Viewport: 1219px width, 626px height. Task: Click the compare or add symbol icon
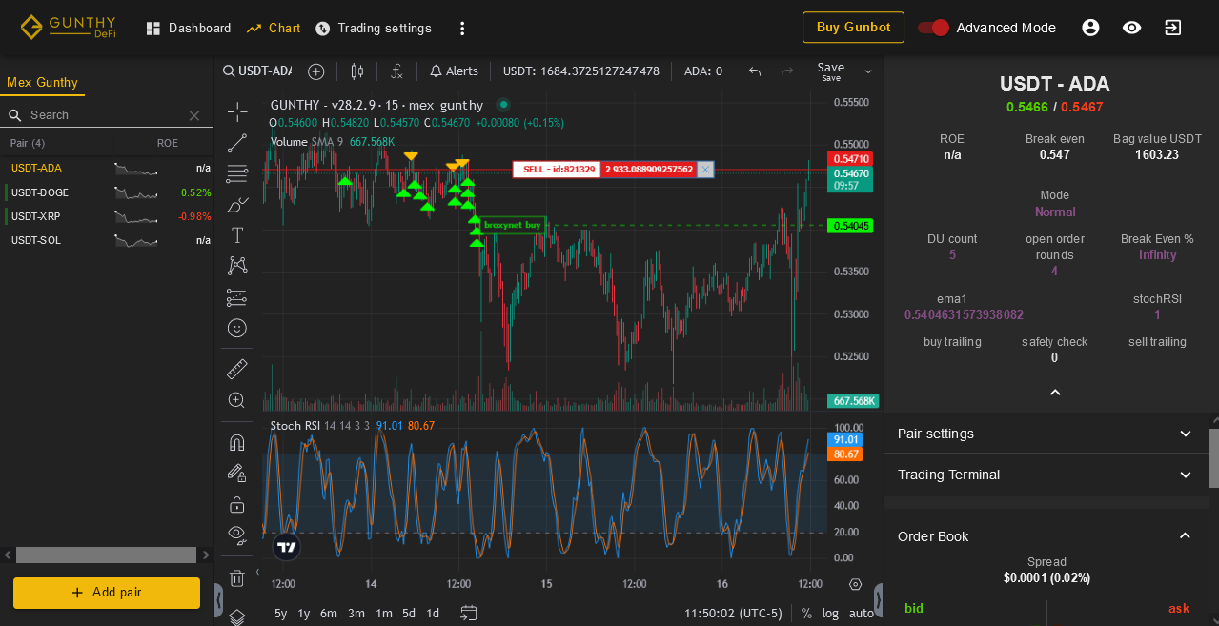(x=316, y=71)
